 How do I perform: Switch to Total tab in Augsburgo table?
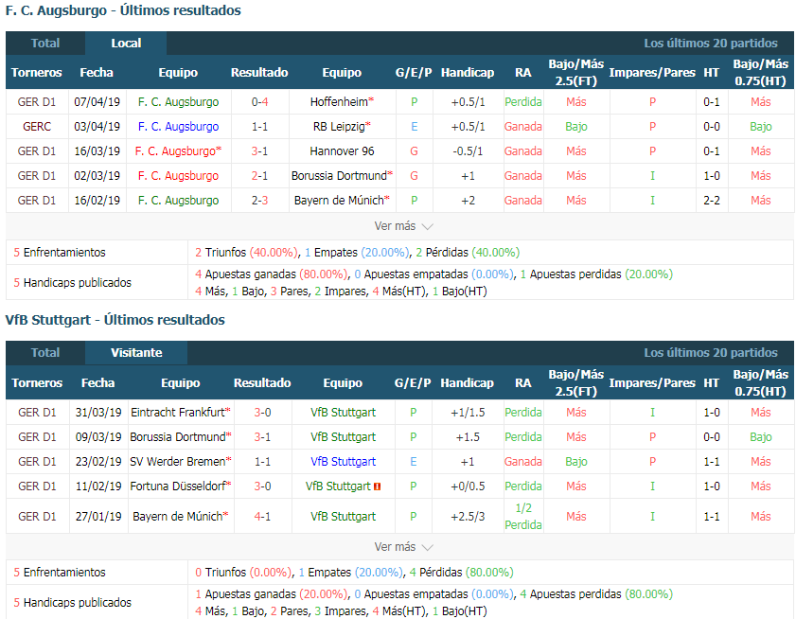(x=45, y=44)
